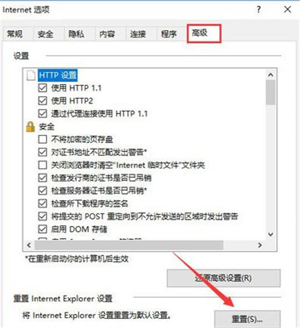Select the HTTP 设置 document icon

[x=31, y=75]
